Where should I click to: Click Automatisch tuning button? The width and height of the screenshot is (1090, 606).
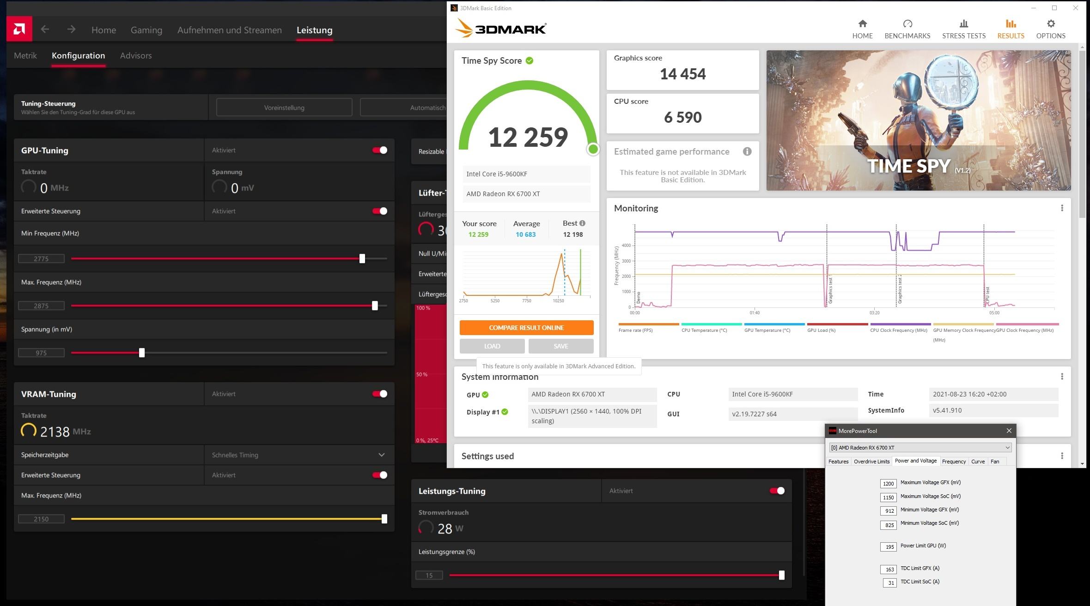(403, 108)
